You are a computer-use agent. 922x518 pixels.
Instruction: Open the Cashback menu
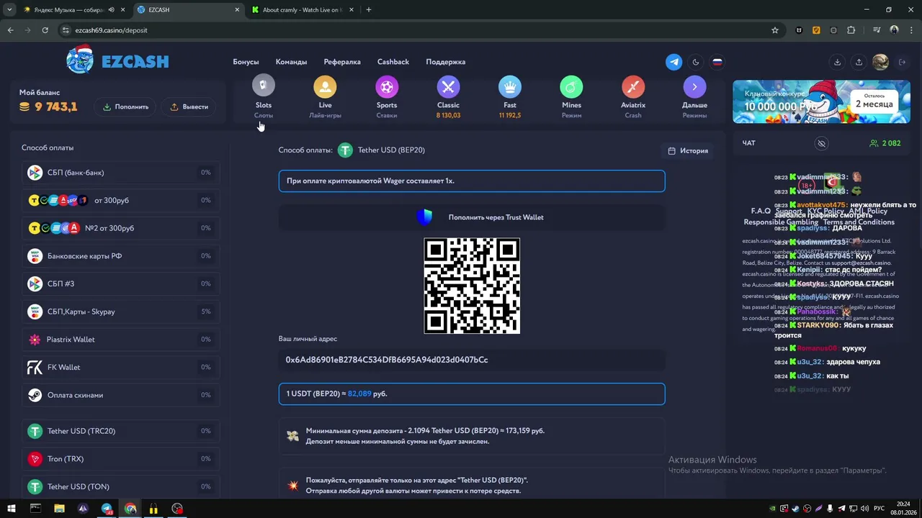point(393,62)
